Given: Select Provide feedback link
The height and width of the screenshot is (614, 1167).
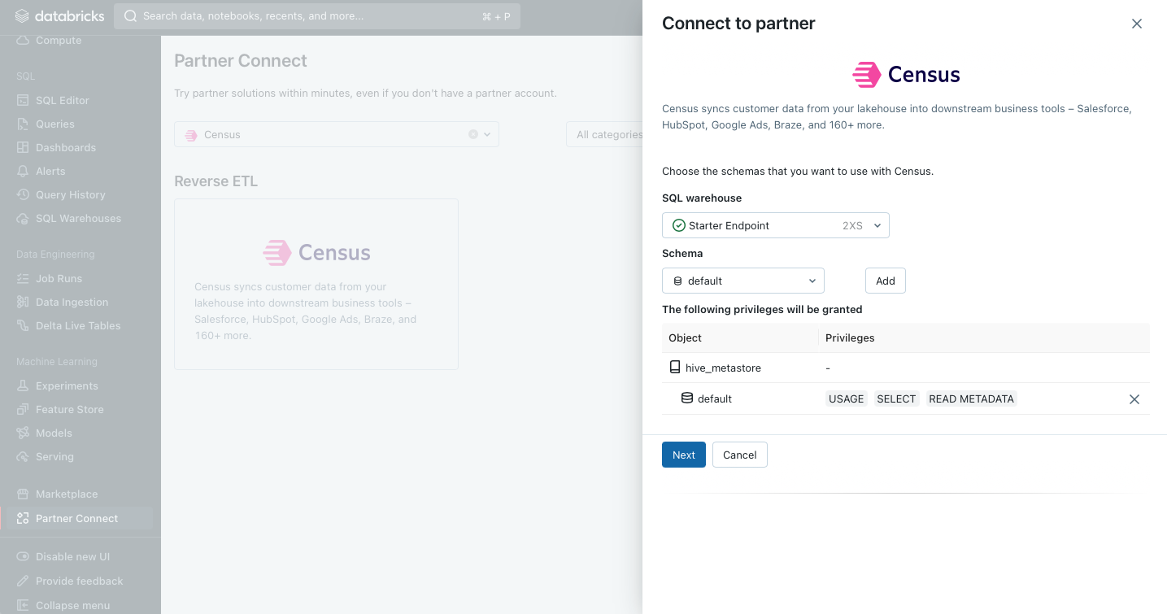Looking at the screenshot, I should click(80, 581).
